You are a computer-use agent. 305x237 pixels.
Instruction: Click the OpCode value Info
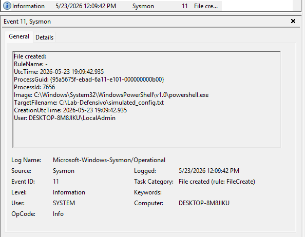[58, 214]
